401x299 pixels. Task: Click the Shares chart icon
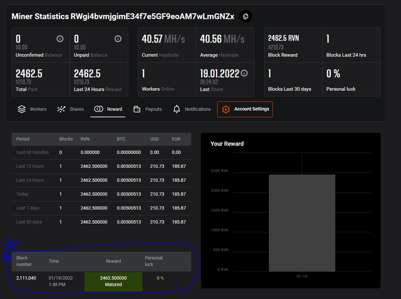61,109
